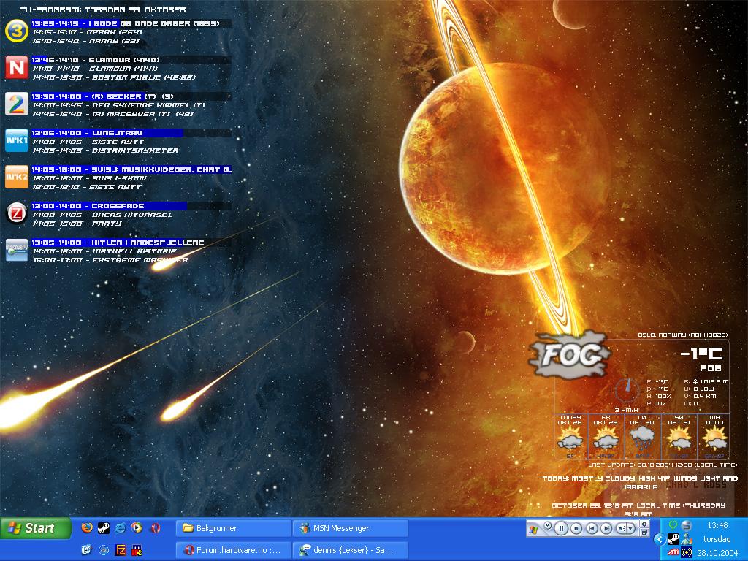Click the Z channel logo
Viewport: 748px width, 561px height.
(16, 213)
